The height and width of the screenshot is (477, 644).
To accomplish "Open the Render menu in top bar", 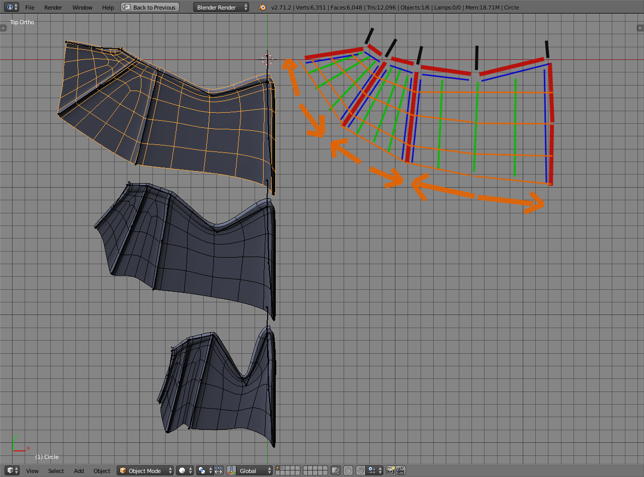I will [53, 8].
